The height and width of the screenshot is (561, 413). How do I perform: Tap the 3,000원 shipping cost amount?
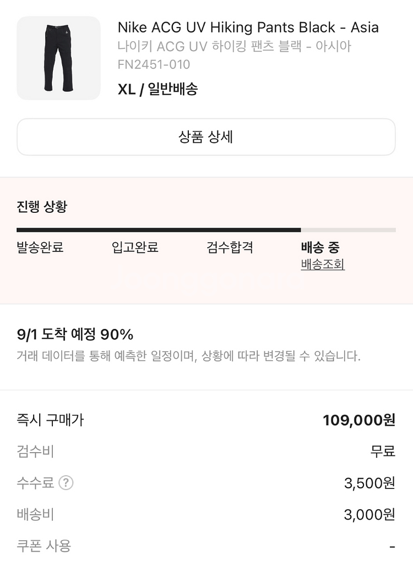tap(369, 515)
